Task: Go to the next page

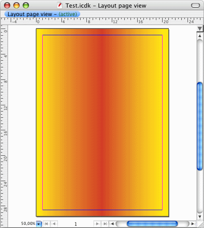Action: coord(98,224)
